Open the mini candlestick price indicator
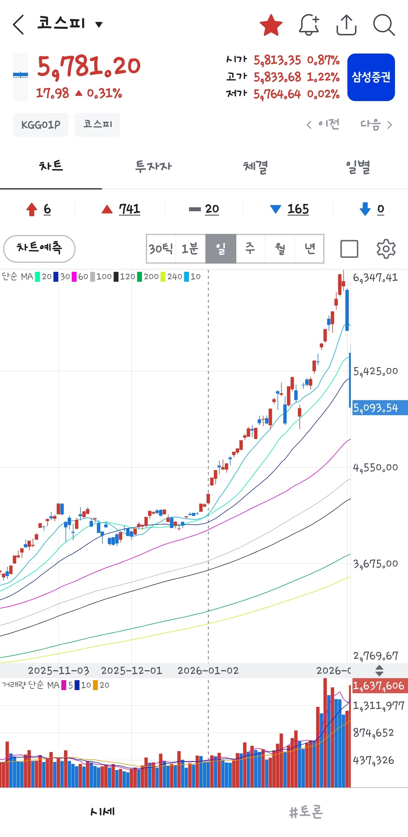Screen dimensions: 408x837 20,77
